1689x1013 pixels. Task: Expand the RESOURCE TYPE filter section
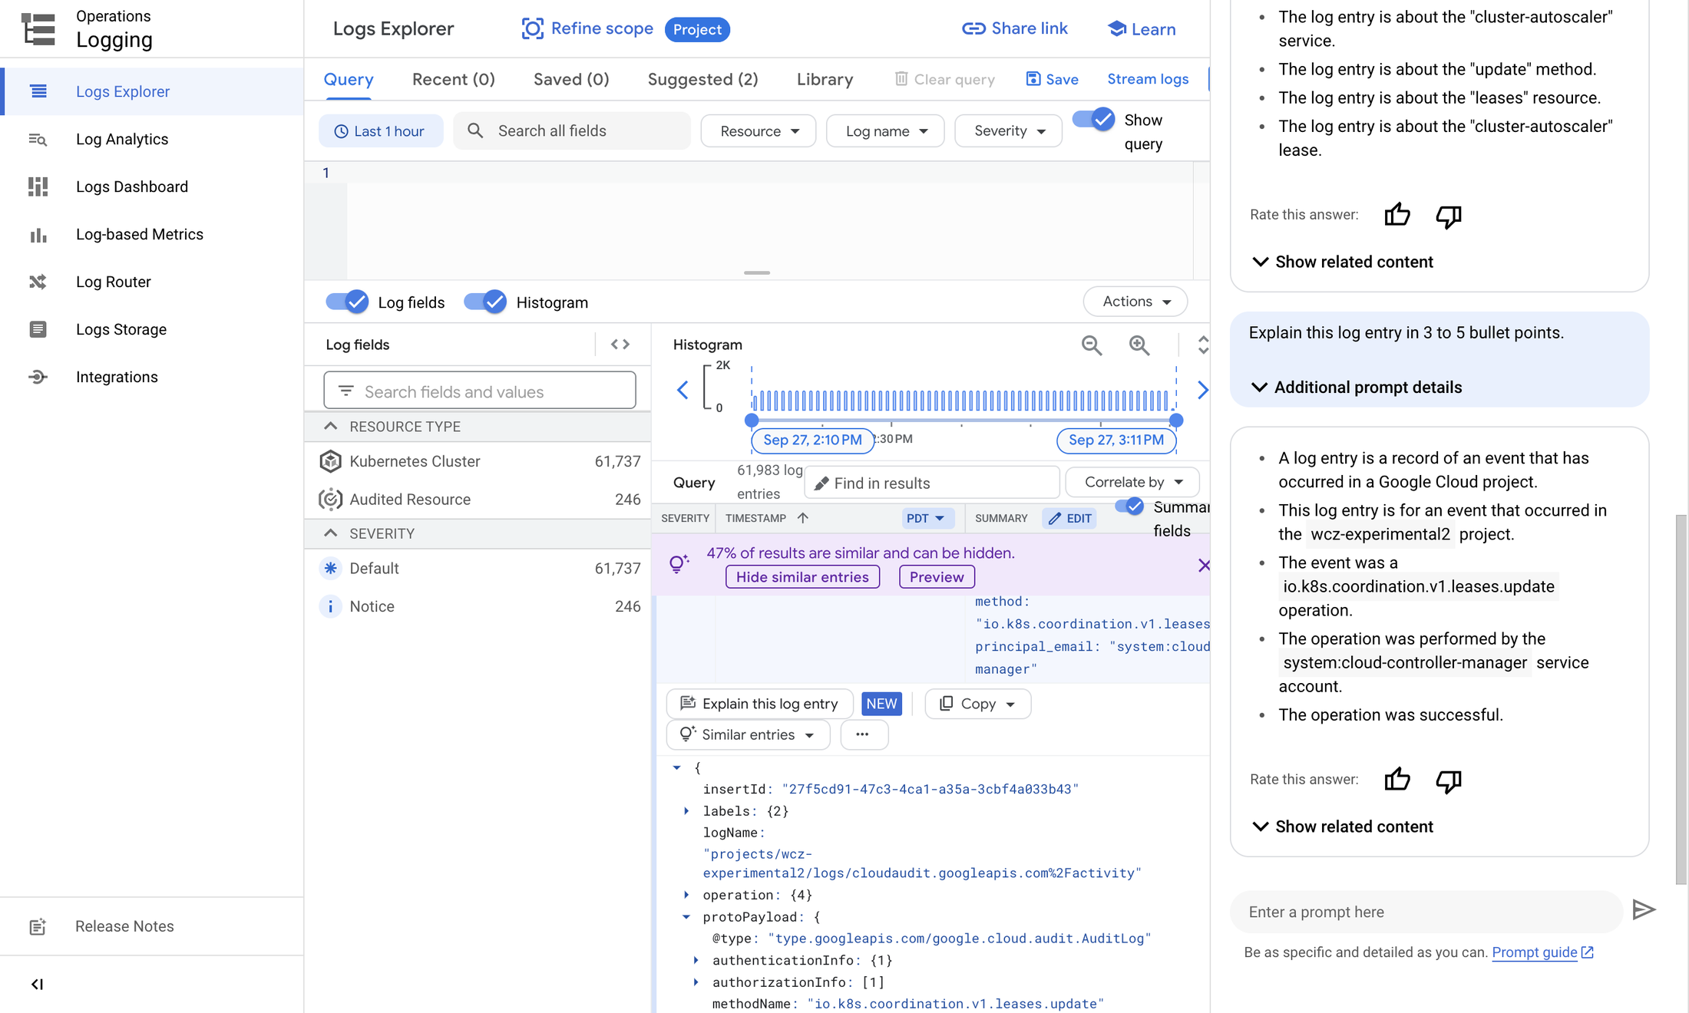point(332,426)
